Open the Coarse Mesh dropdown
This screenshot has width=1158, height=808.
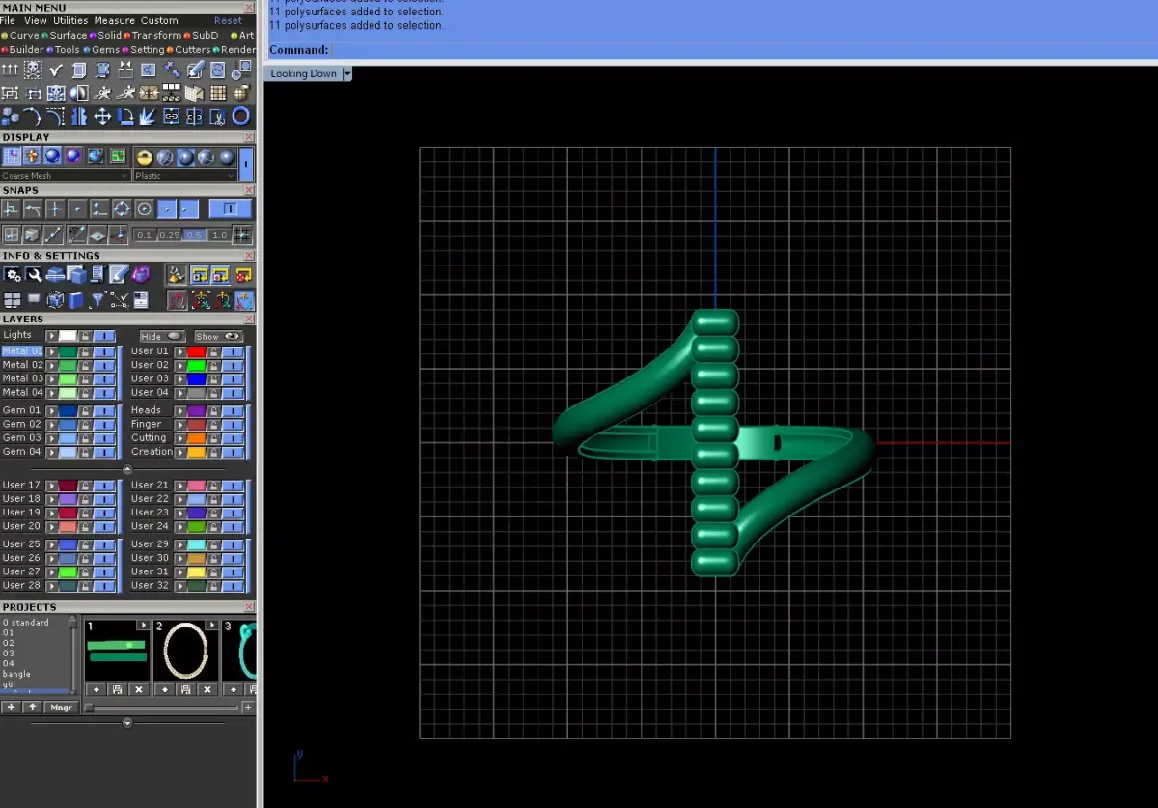coord(66,176)
